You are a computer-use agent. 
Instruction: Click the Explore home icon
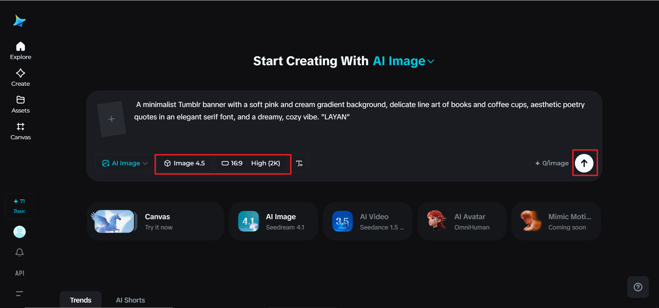pos(21,47)
